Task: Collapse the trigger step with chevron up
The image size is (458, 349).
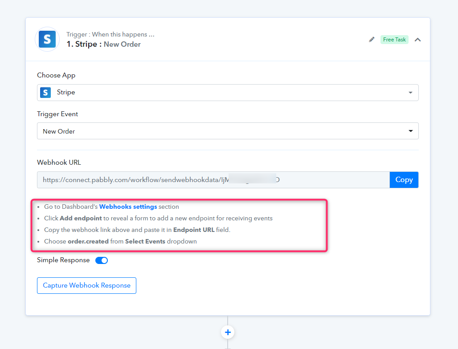Action: click(418, 40)
